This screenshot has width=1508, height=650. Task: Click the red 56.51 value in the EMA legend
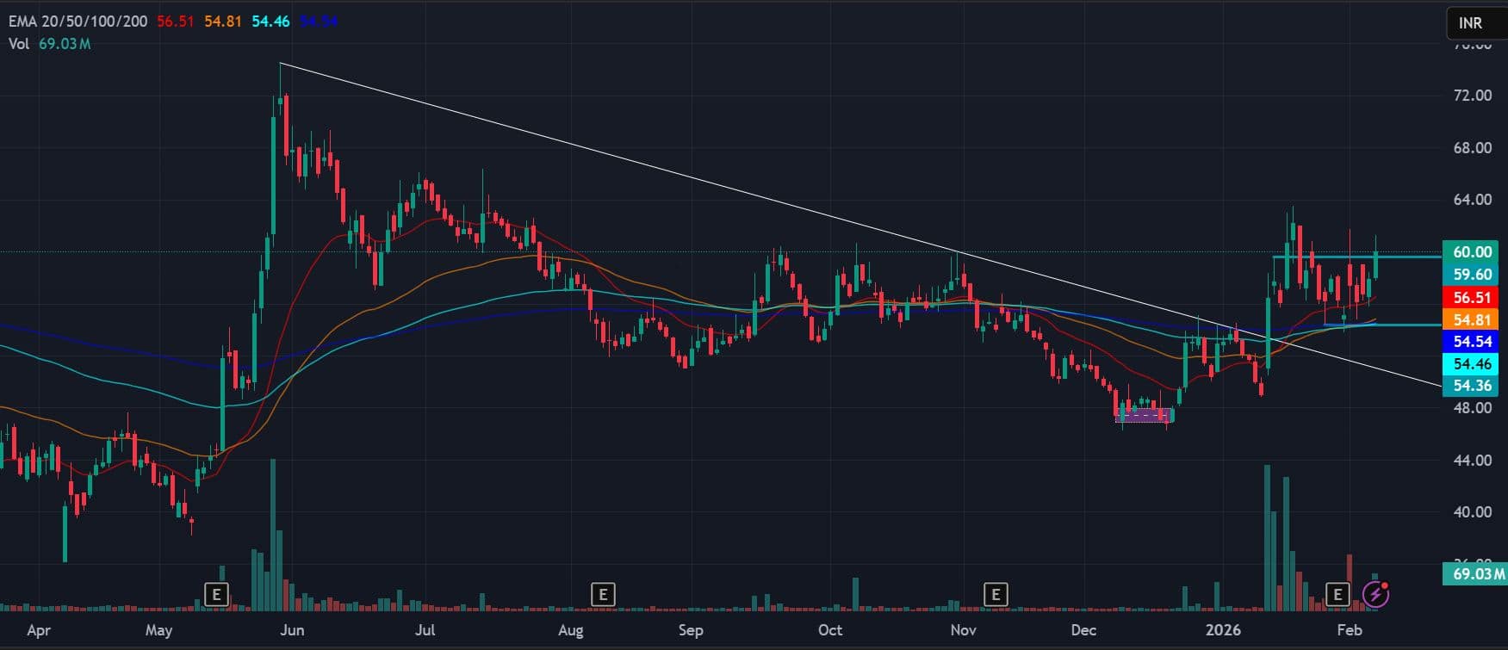coord(176,22)
